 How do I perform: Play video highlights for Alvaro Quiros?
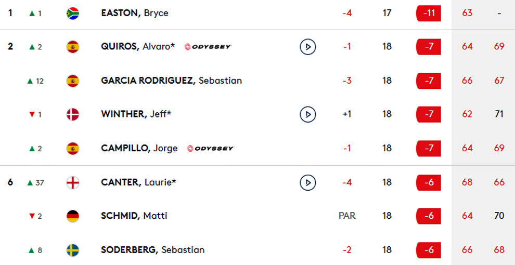tap(308, 47)
